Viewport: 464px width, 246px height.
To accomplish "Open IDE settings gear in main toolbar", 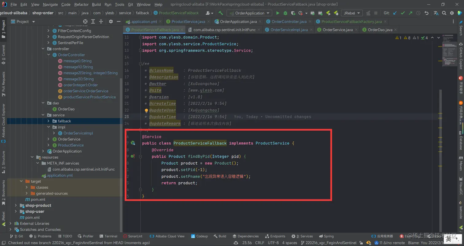I will pos(452,13).
